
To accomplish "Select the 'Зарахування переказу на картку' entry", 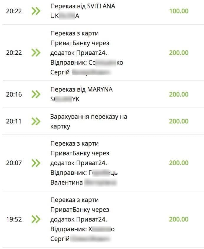I will (x=89, y=121).
